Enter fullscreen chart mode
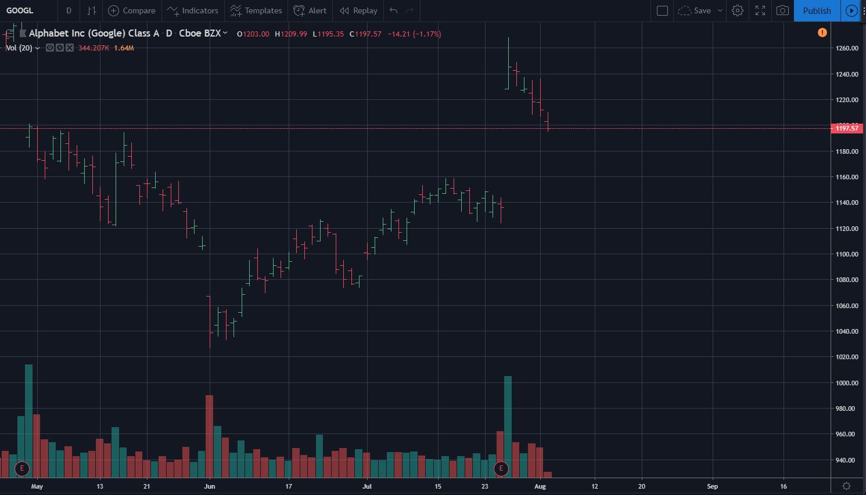The image size is (866, 495). [x=760, y=10]
